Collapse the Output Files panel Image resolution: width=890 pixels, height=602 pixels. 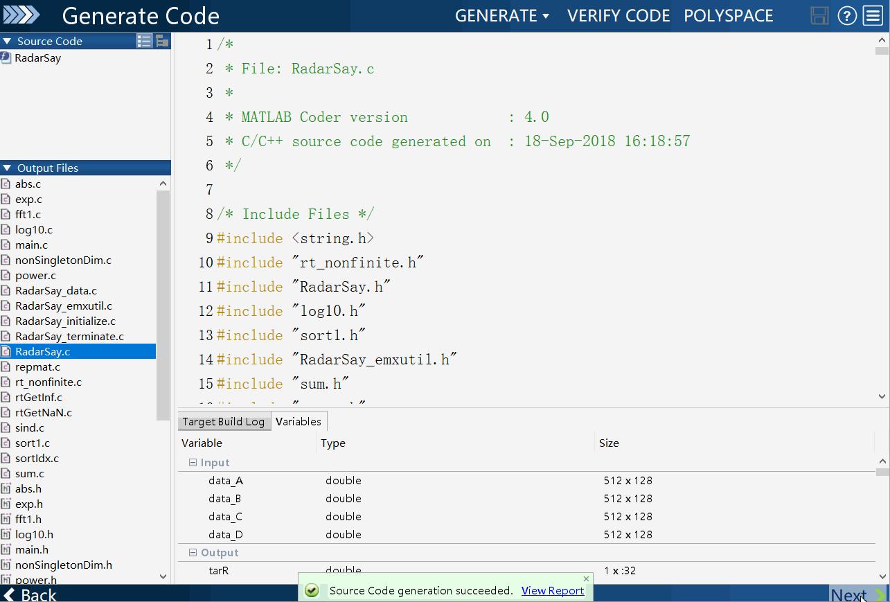coord(6,167)
